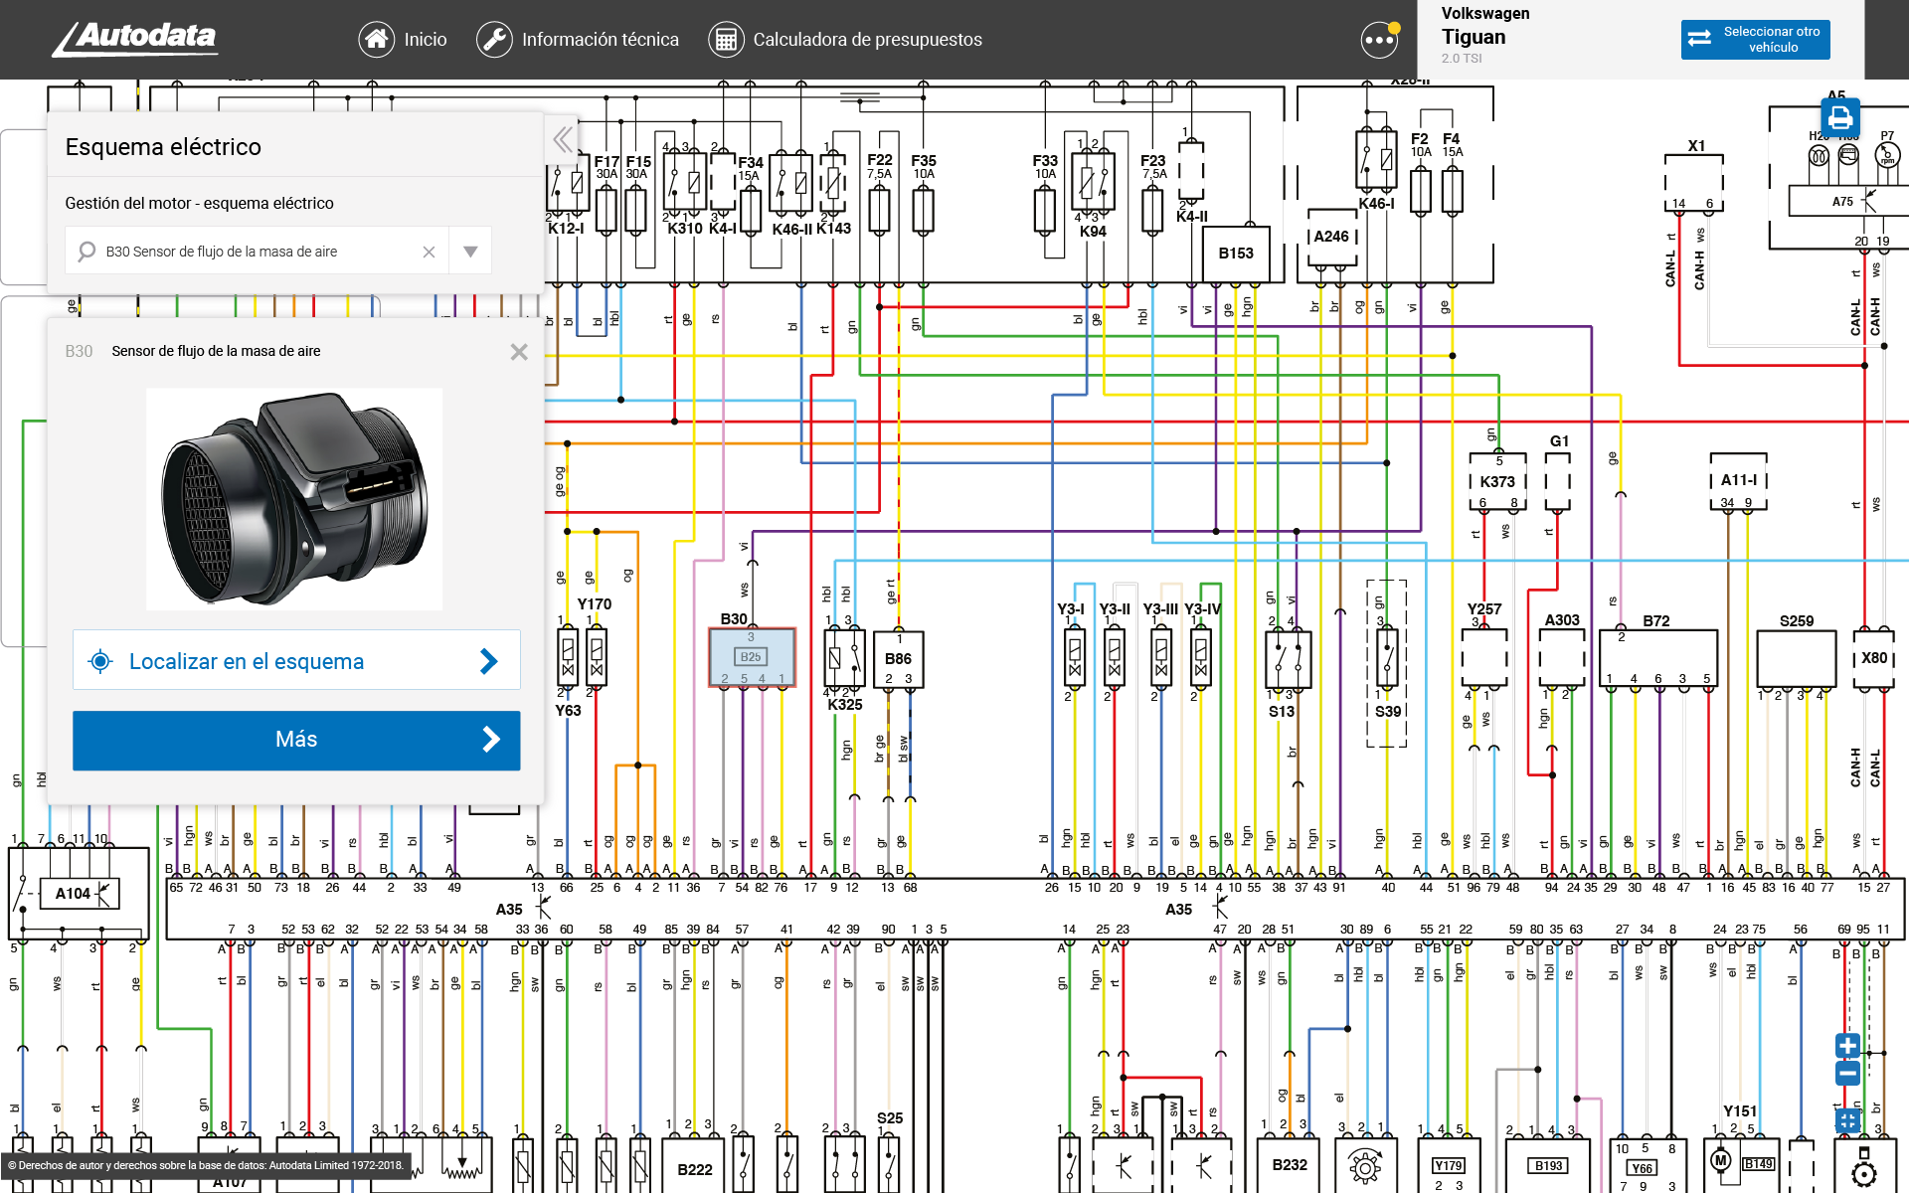Click the Inicio home icon
The height and width of the screenshot is (1193, 1909).
tap(377, 40)
